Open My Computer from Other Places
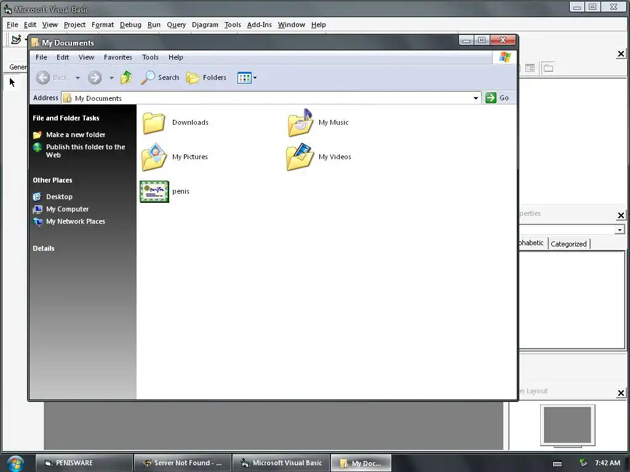The image size is (630, 472). click(x=67, y=209)
